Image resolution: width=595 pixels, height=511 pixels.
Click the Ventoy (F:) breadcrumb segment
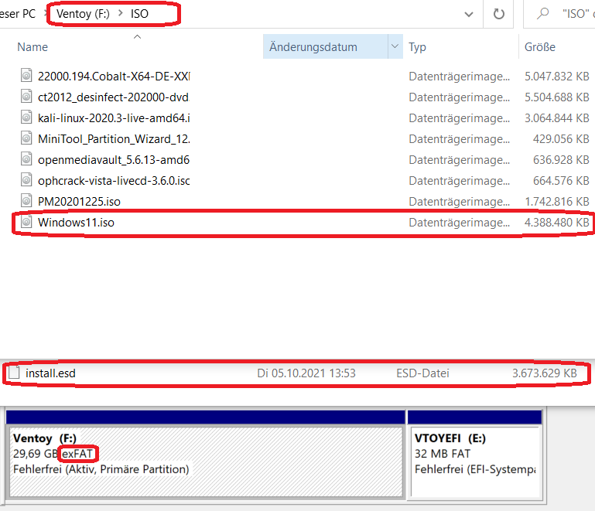pos(83,14)
